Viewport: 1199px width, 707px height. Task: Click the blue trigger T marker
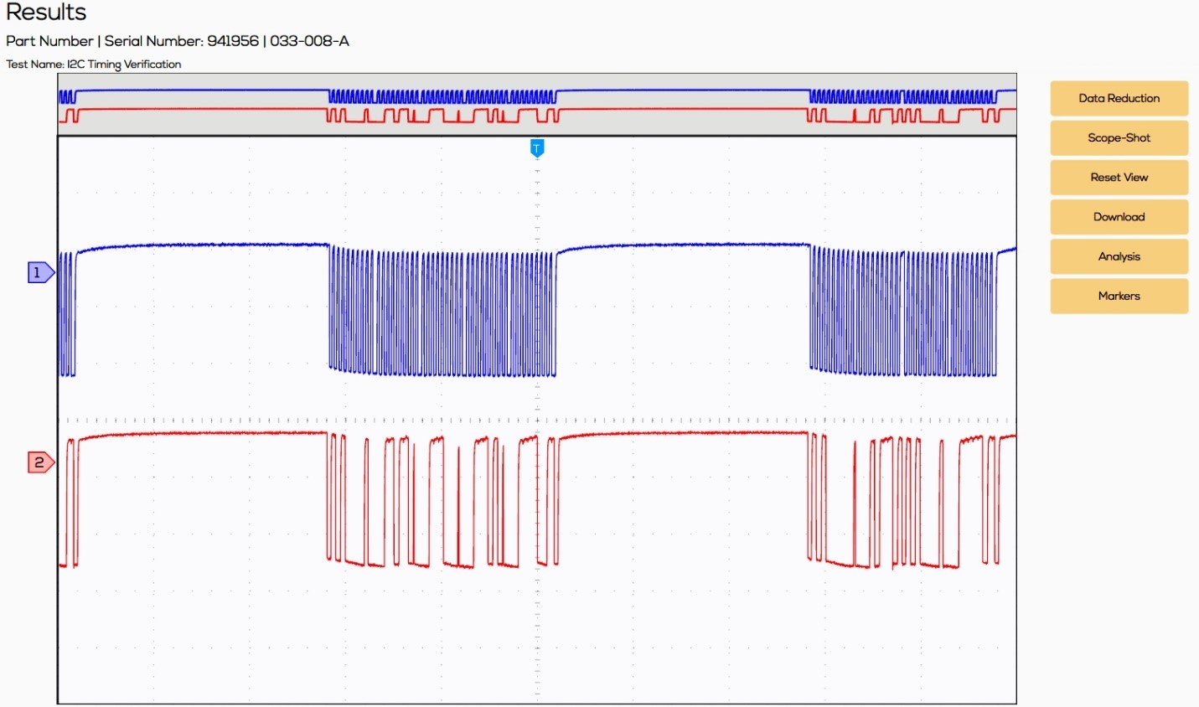(x=537, y=148)
